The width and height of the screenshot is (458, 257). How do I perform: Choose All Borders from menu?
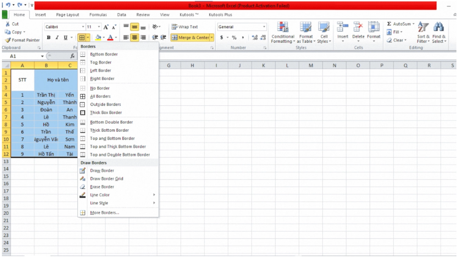[118, 96]
